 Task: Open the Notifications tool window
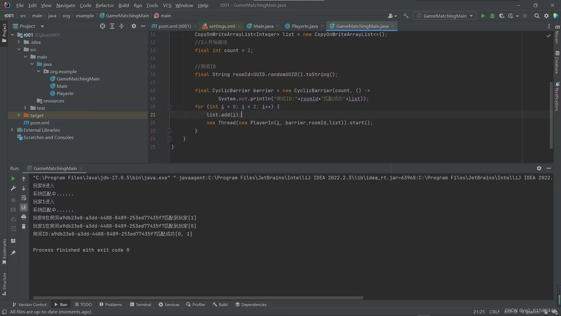coord(557,97)
